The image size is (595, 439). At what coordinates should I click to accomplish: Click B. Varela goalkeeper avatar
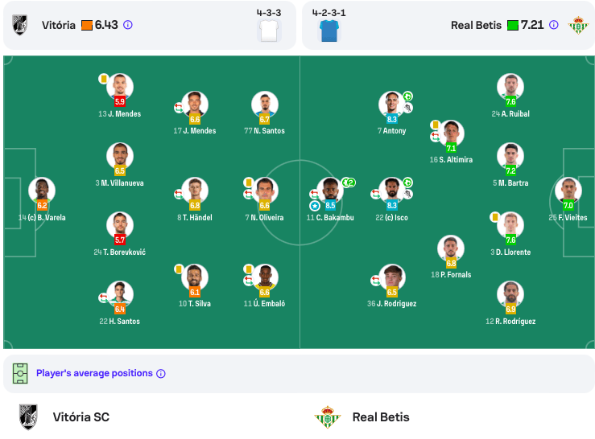42,190
